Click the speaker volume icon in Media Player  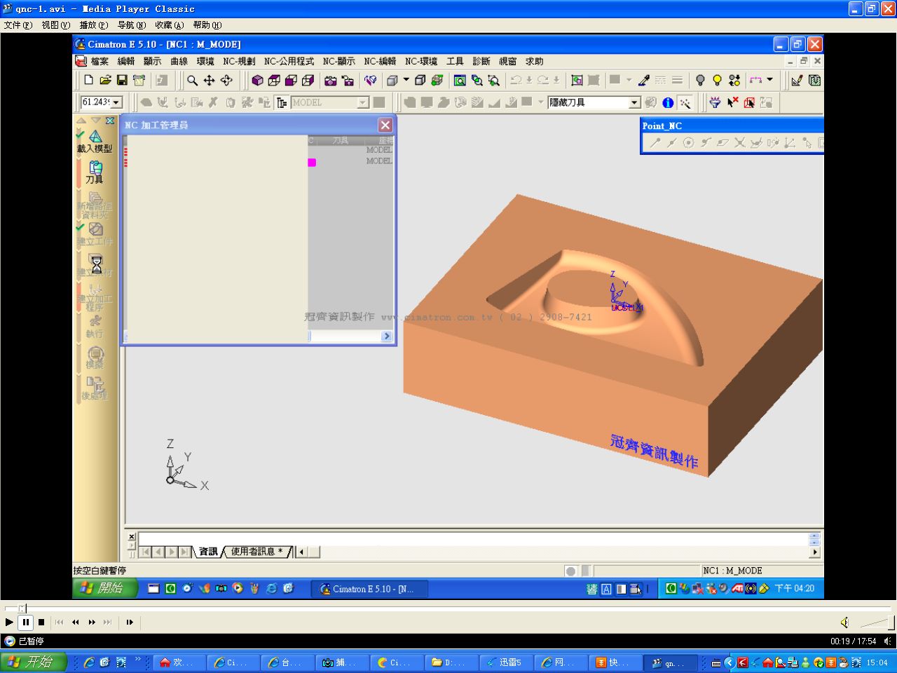(x=845, y=623)
